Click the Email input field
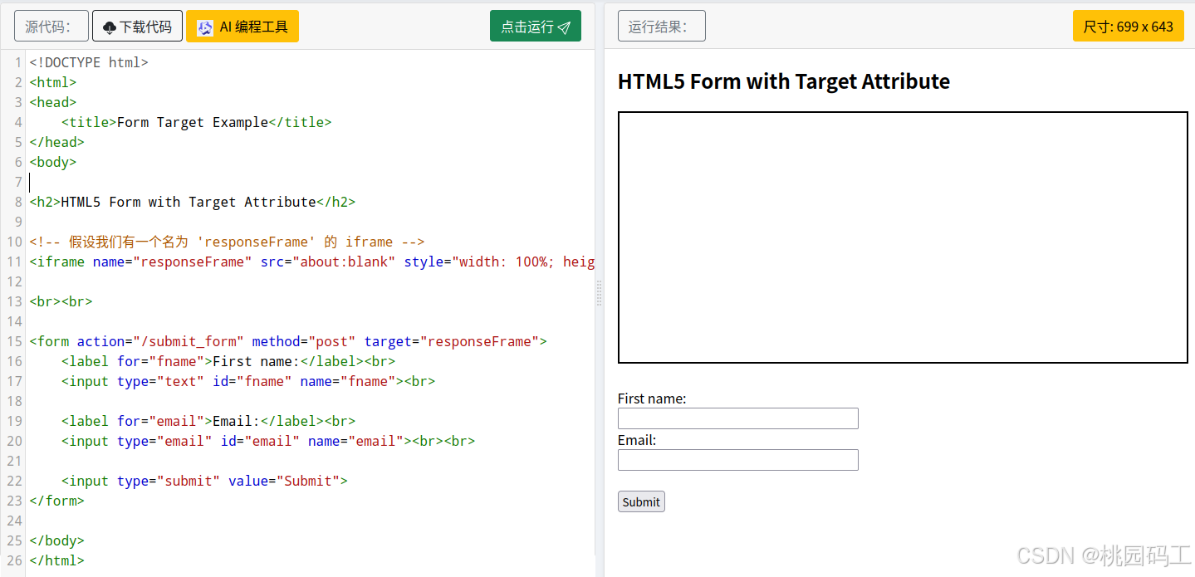This screenshot has width=1195, height=577. coord(738,460)
